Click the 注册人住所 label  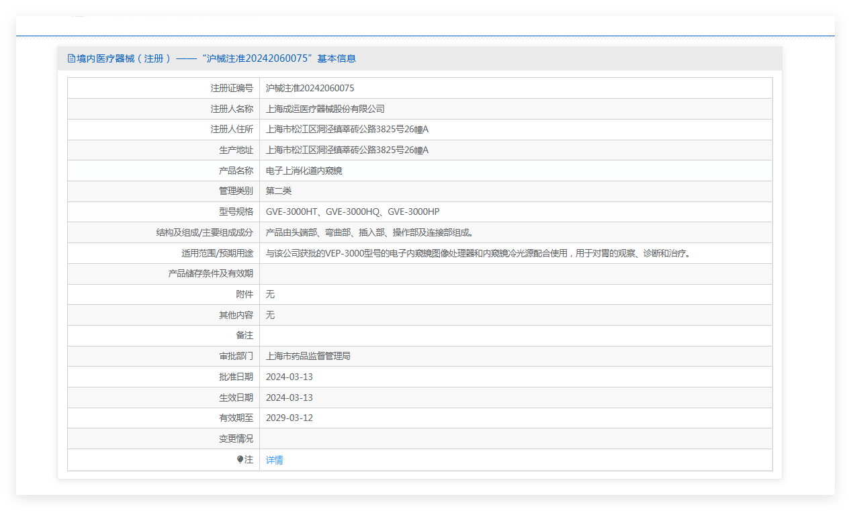232,130
